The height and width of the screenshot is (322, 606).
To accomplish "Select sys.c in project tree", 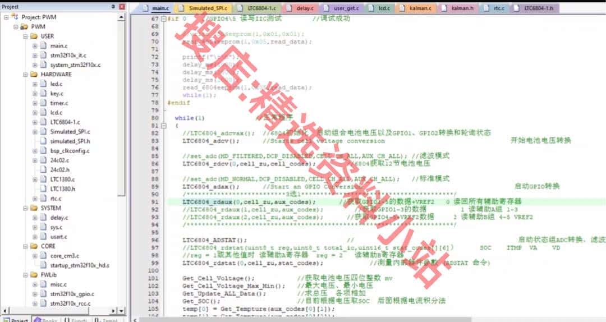I will coord(56,227).
